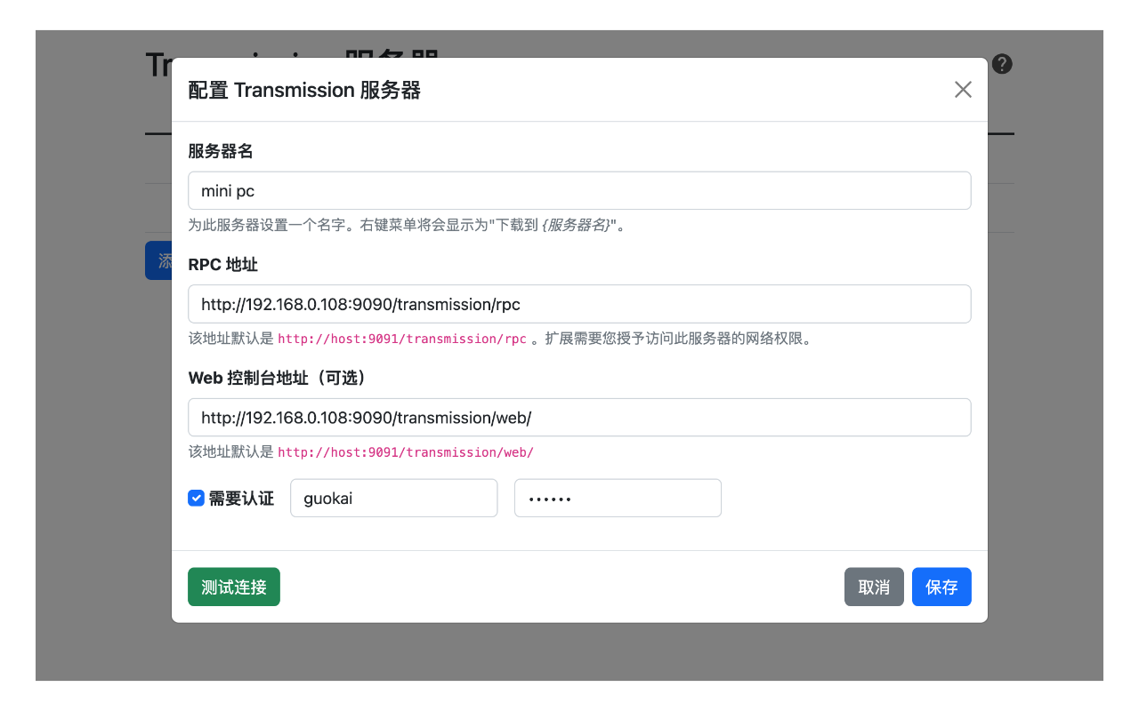Viewport: 1139px width, 711px height.
Task: Click the RPC address input field
Action: pos(579,303)
